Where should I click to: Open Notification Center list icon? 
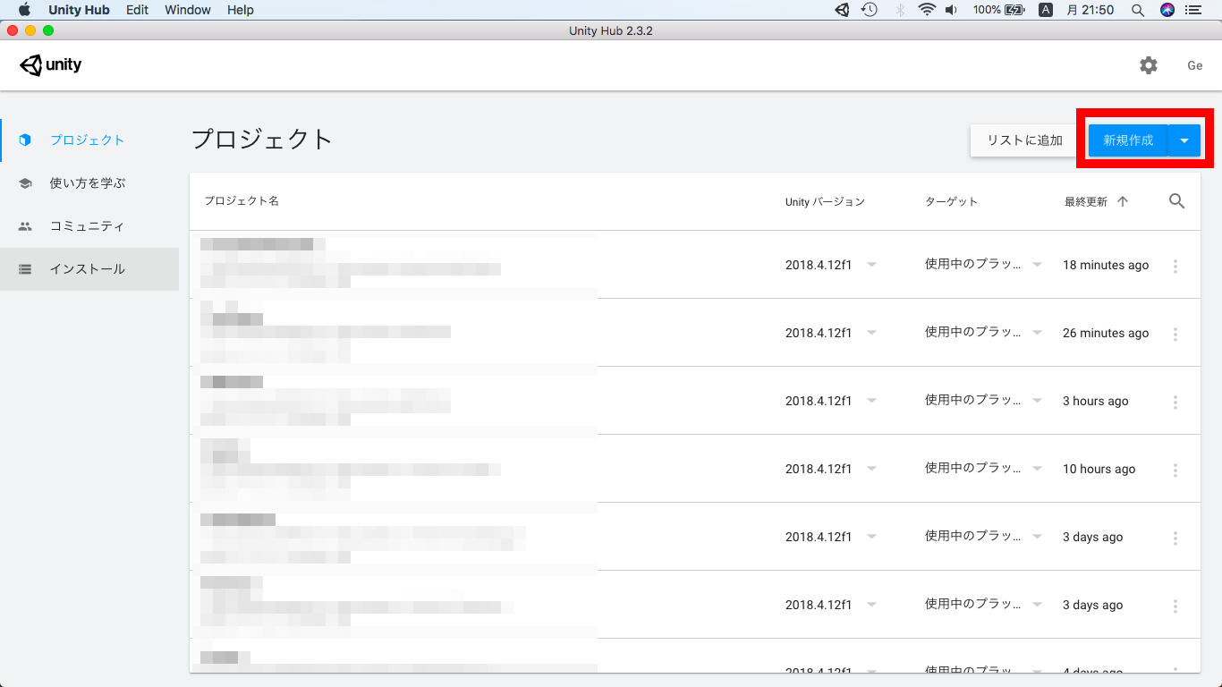coord(1193,10)
